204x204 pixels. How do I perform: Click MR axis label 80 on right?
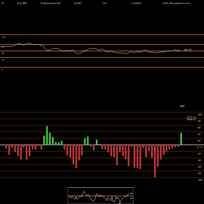199,121
